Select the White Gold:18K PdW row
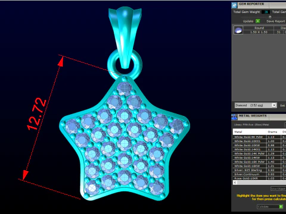 (x=259, y=162)
